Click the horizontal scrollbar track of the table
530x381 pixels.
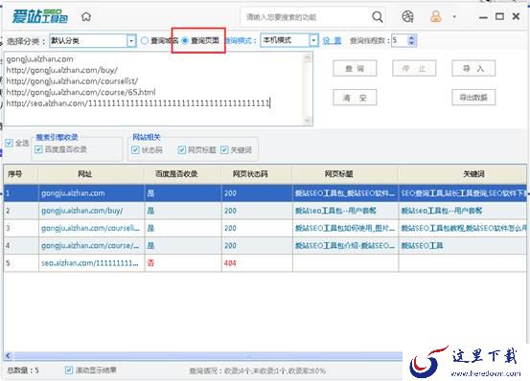208,356
